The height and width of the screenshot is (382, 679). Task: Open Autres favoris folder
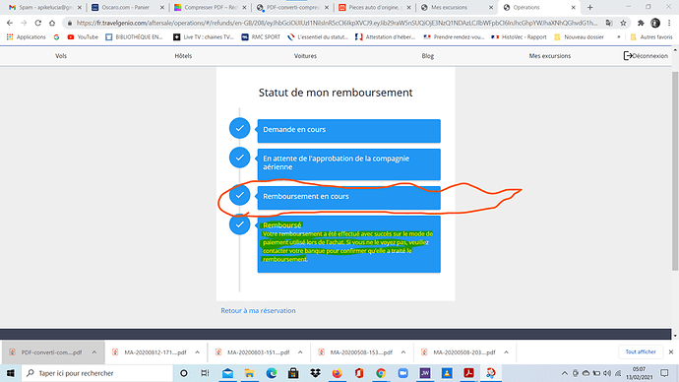[651, 37]
